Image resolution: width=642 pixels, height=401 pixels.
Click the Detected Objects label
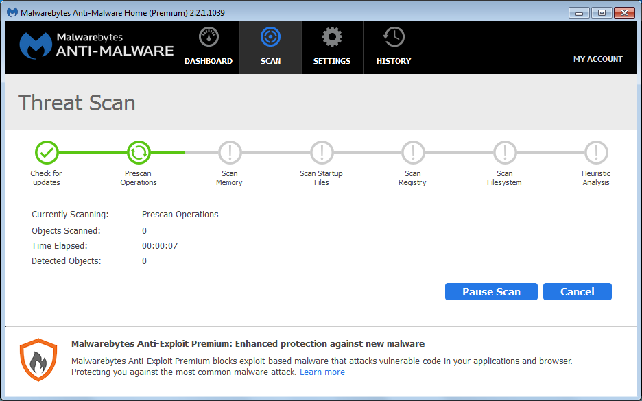click(x=67, y=261)
